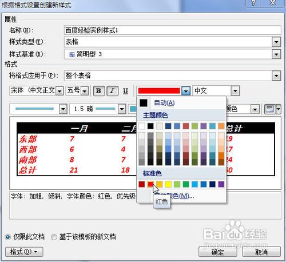Open the font color dropdown arrow
This screenshot has height=262, width=286.
click(x=186, y=91)
